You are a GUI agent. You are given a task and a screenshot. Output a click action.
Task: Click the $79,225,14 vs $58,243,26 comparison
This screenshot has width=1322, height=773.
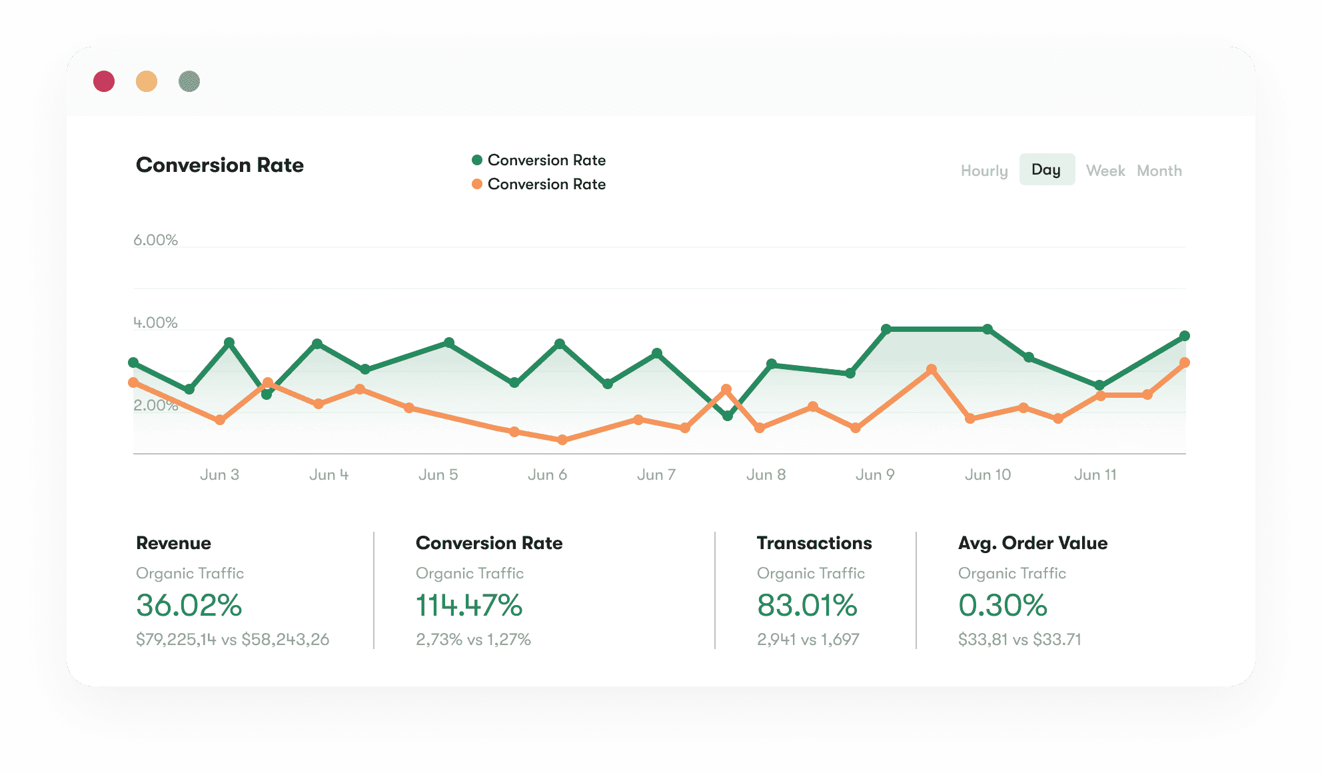[233, 640]
